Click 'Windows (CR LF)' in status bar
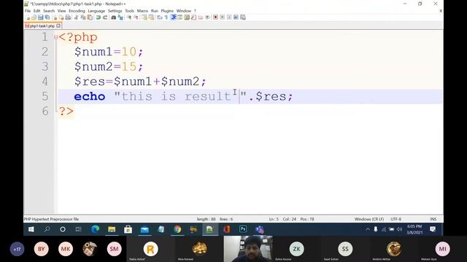This screenshot has width=467, height=262. 369,219
